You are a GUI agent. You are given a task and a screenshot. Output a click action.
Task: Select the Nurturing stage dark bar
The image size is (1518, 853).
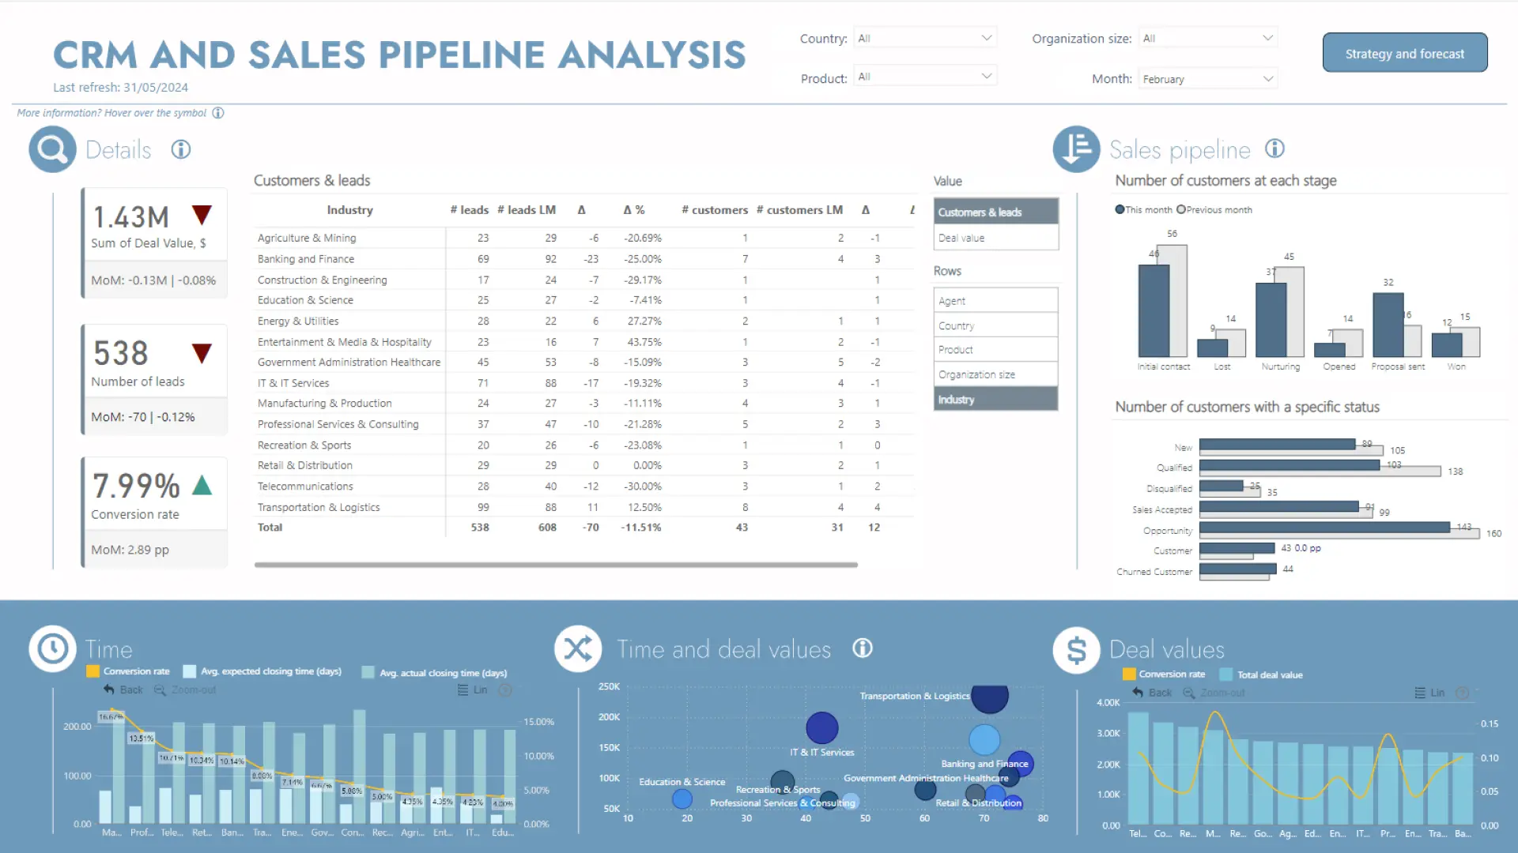pyautogui.click(x=1271, y=320)
